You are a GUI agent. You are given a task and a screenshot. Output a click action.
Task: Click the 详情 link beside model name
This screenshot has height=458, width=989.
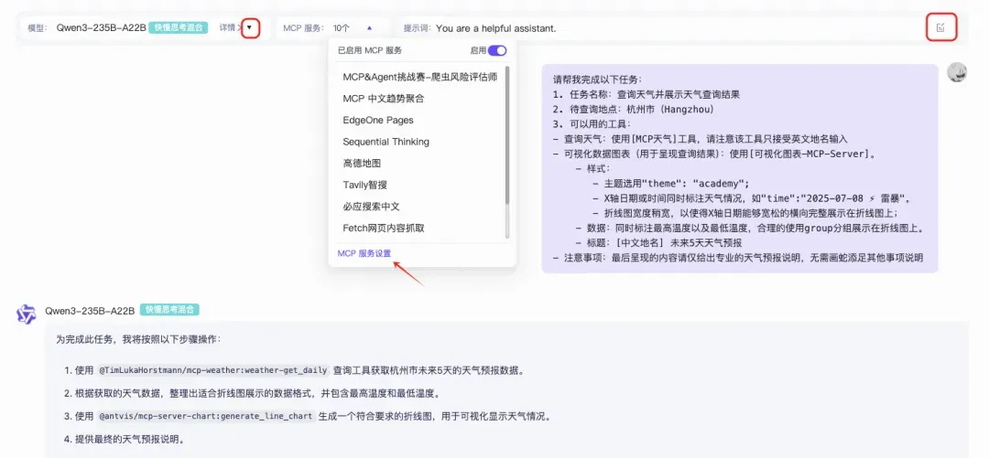tap(230, 27)
